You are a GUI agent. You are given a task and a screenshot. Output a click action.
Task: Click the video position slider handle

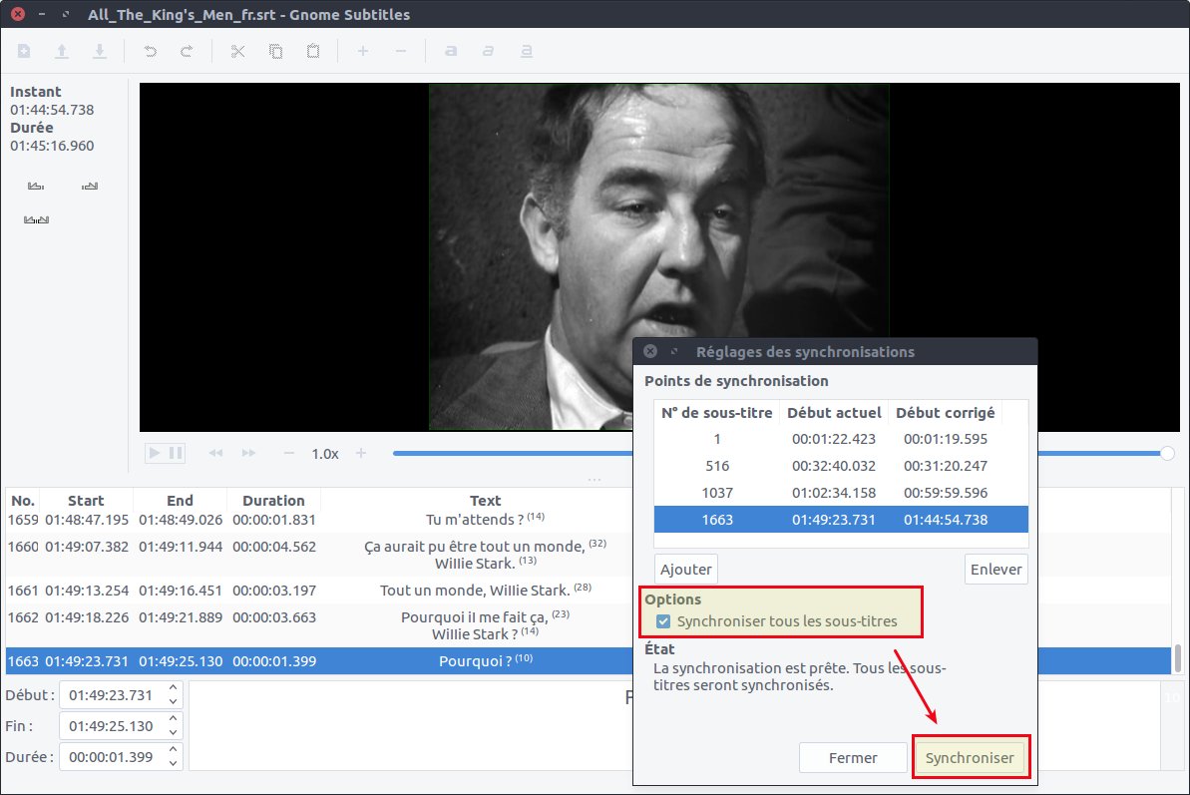click(1167, 453)
